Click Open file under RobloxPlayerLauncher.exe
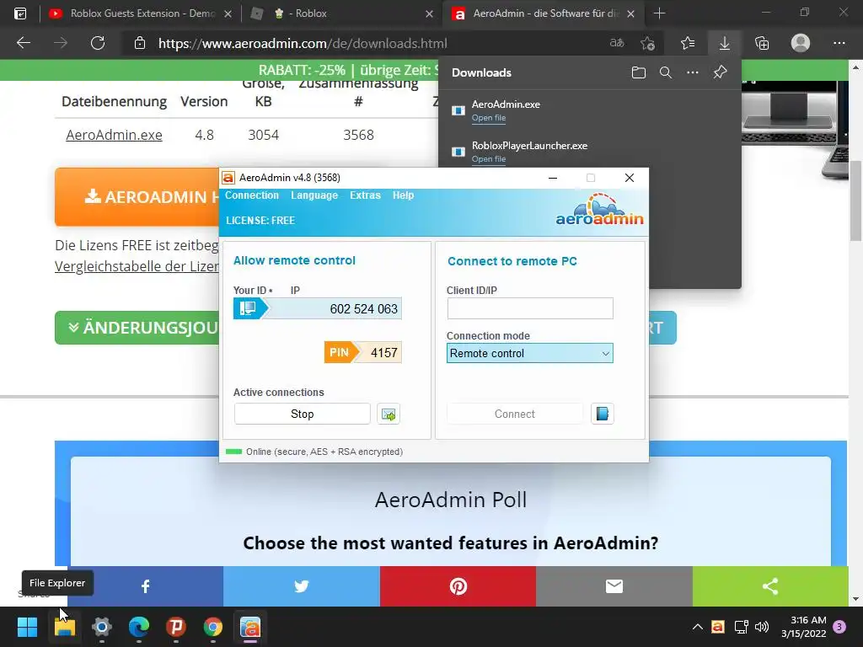This screenshot has width=863, height=647. pos(488,159)
